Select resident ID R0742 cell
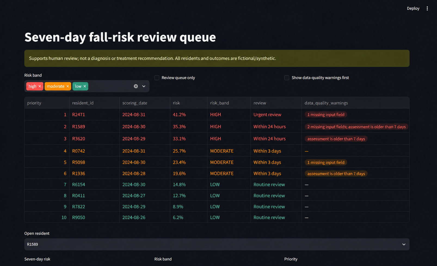This screenshot has height=266, width=437. click(94, 151)
